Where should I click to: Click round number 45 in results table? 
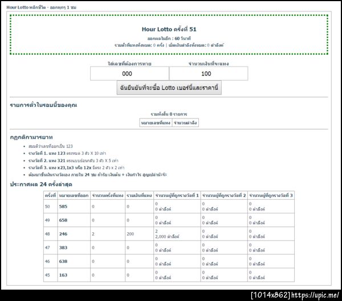(47, 275)
